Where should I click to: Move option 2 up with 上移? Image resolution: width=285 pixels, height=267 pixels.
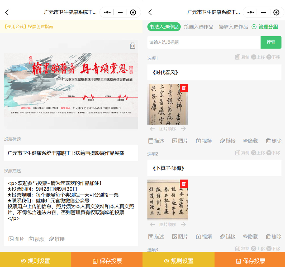click(258, 153)
